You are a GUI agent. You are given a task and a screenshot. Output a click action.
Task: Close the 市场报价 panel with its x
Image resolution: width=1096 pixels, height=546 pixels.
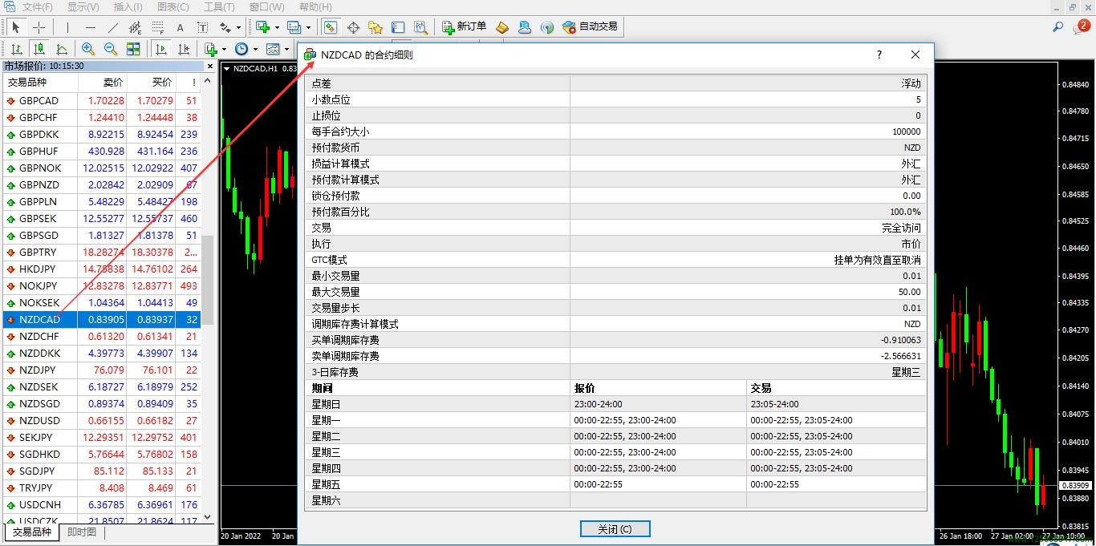point(210,67)
